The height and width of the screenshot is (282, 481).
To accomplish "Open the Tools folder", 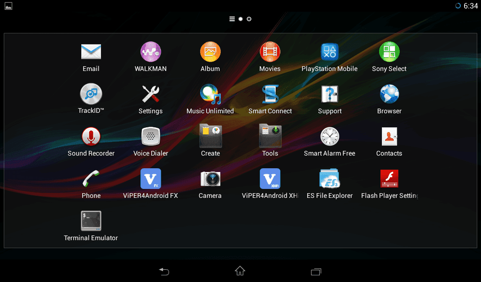I will [x=270, y=136].
